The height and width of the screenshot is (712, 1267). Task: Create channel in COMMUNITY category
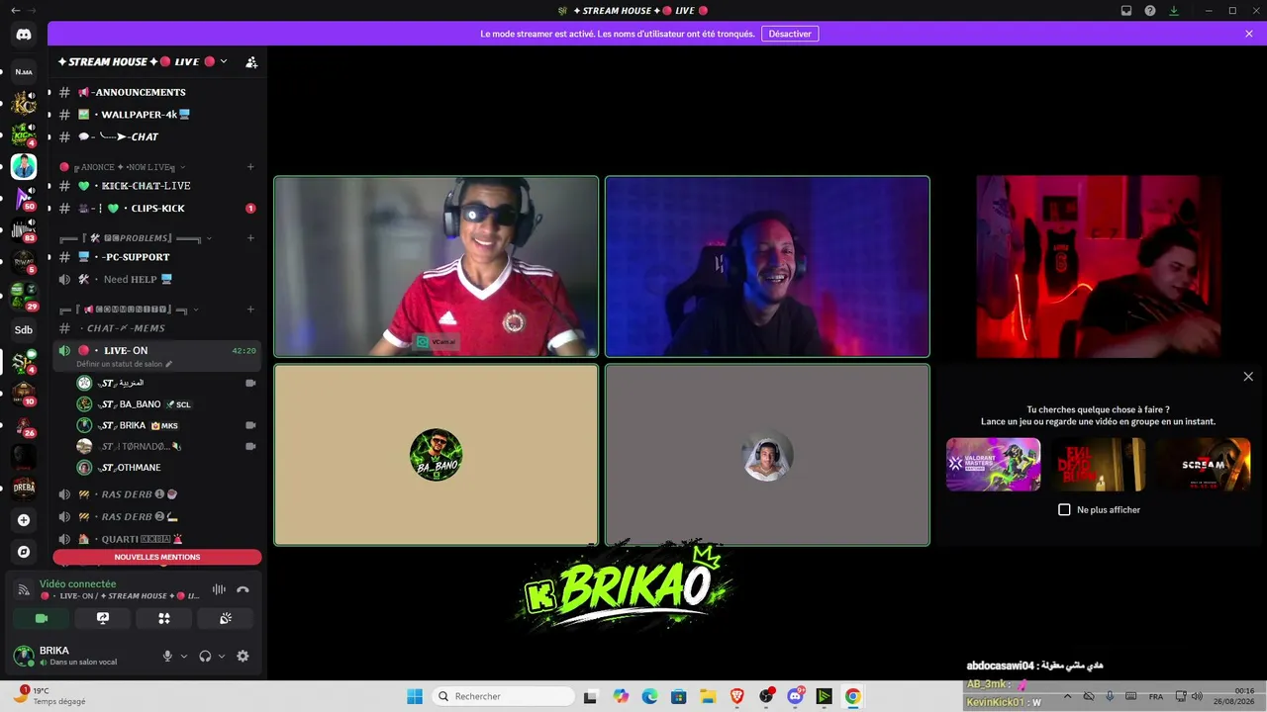pyautogui.click(x=250, y=310)
